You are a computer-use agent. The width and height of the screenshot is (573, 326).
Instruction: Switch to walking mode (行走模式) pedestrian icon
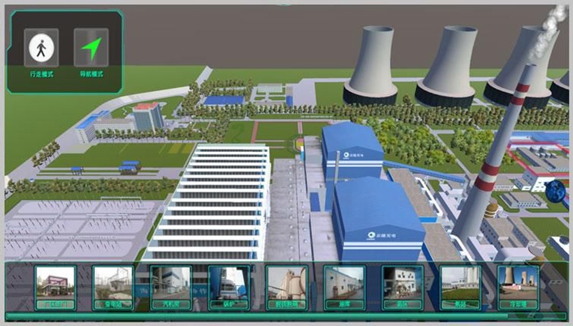pos(41,48)
